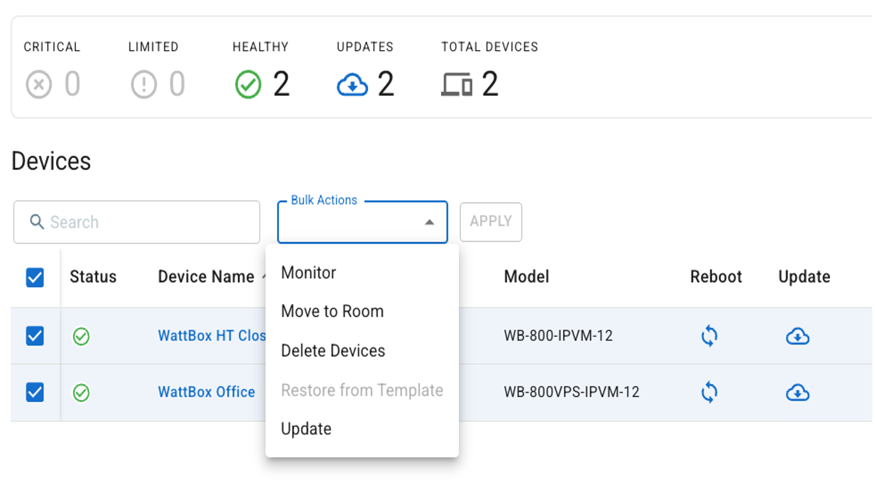Toggle the select-all devices checkbox
The width and height of the screenshot is (875, 486).
coord(35,277)
